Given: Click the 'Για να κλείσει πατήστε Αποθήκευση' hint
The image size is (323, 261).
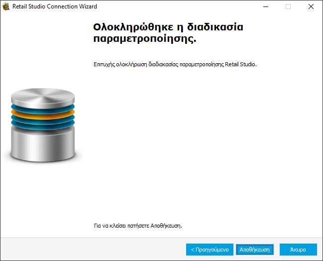Looking at the screenshot, I should coord(138,226).
